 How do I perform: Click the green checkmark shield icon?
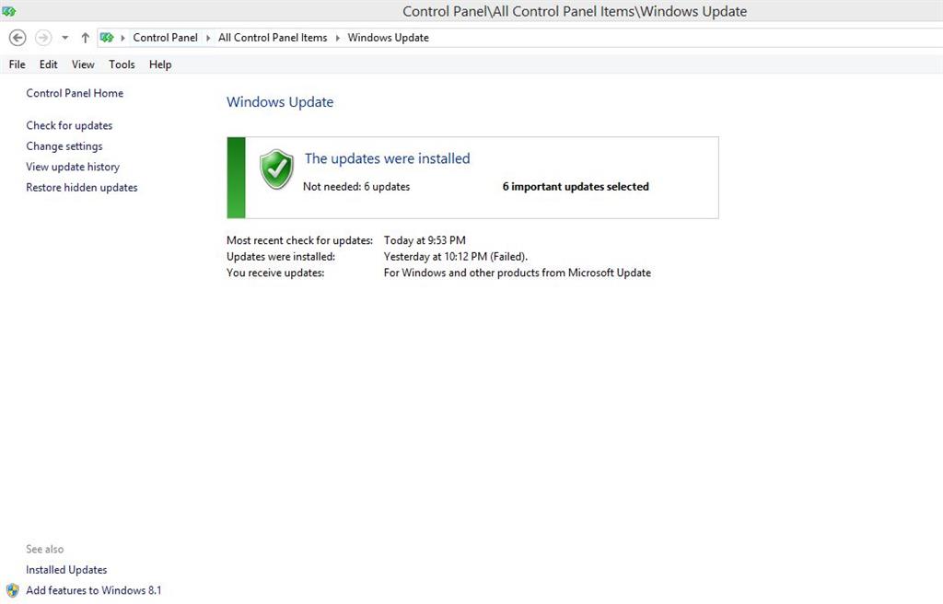pyautogui.click(x=276, y=169)
